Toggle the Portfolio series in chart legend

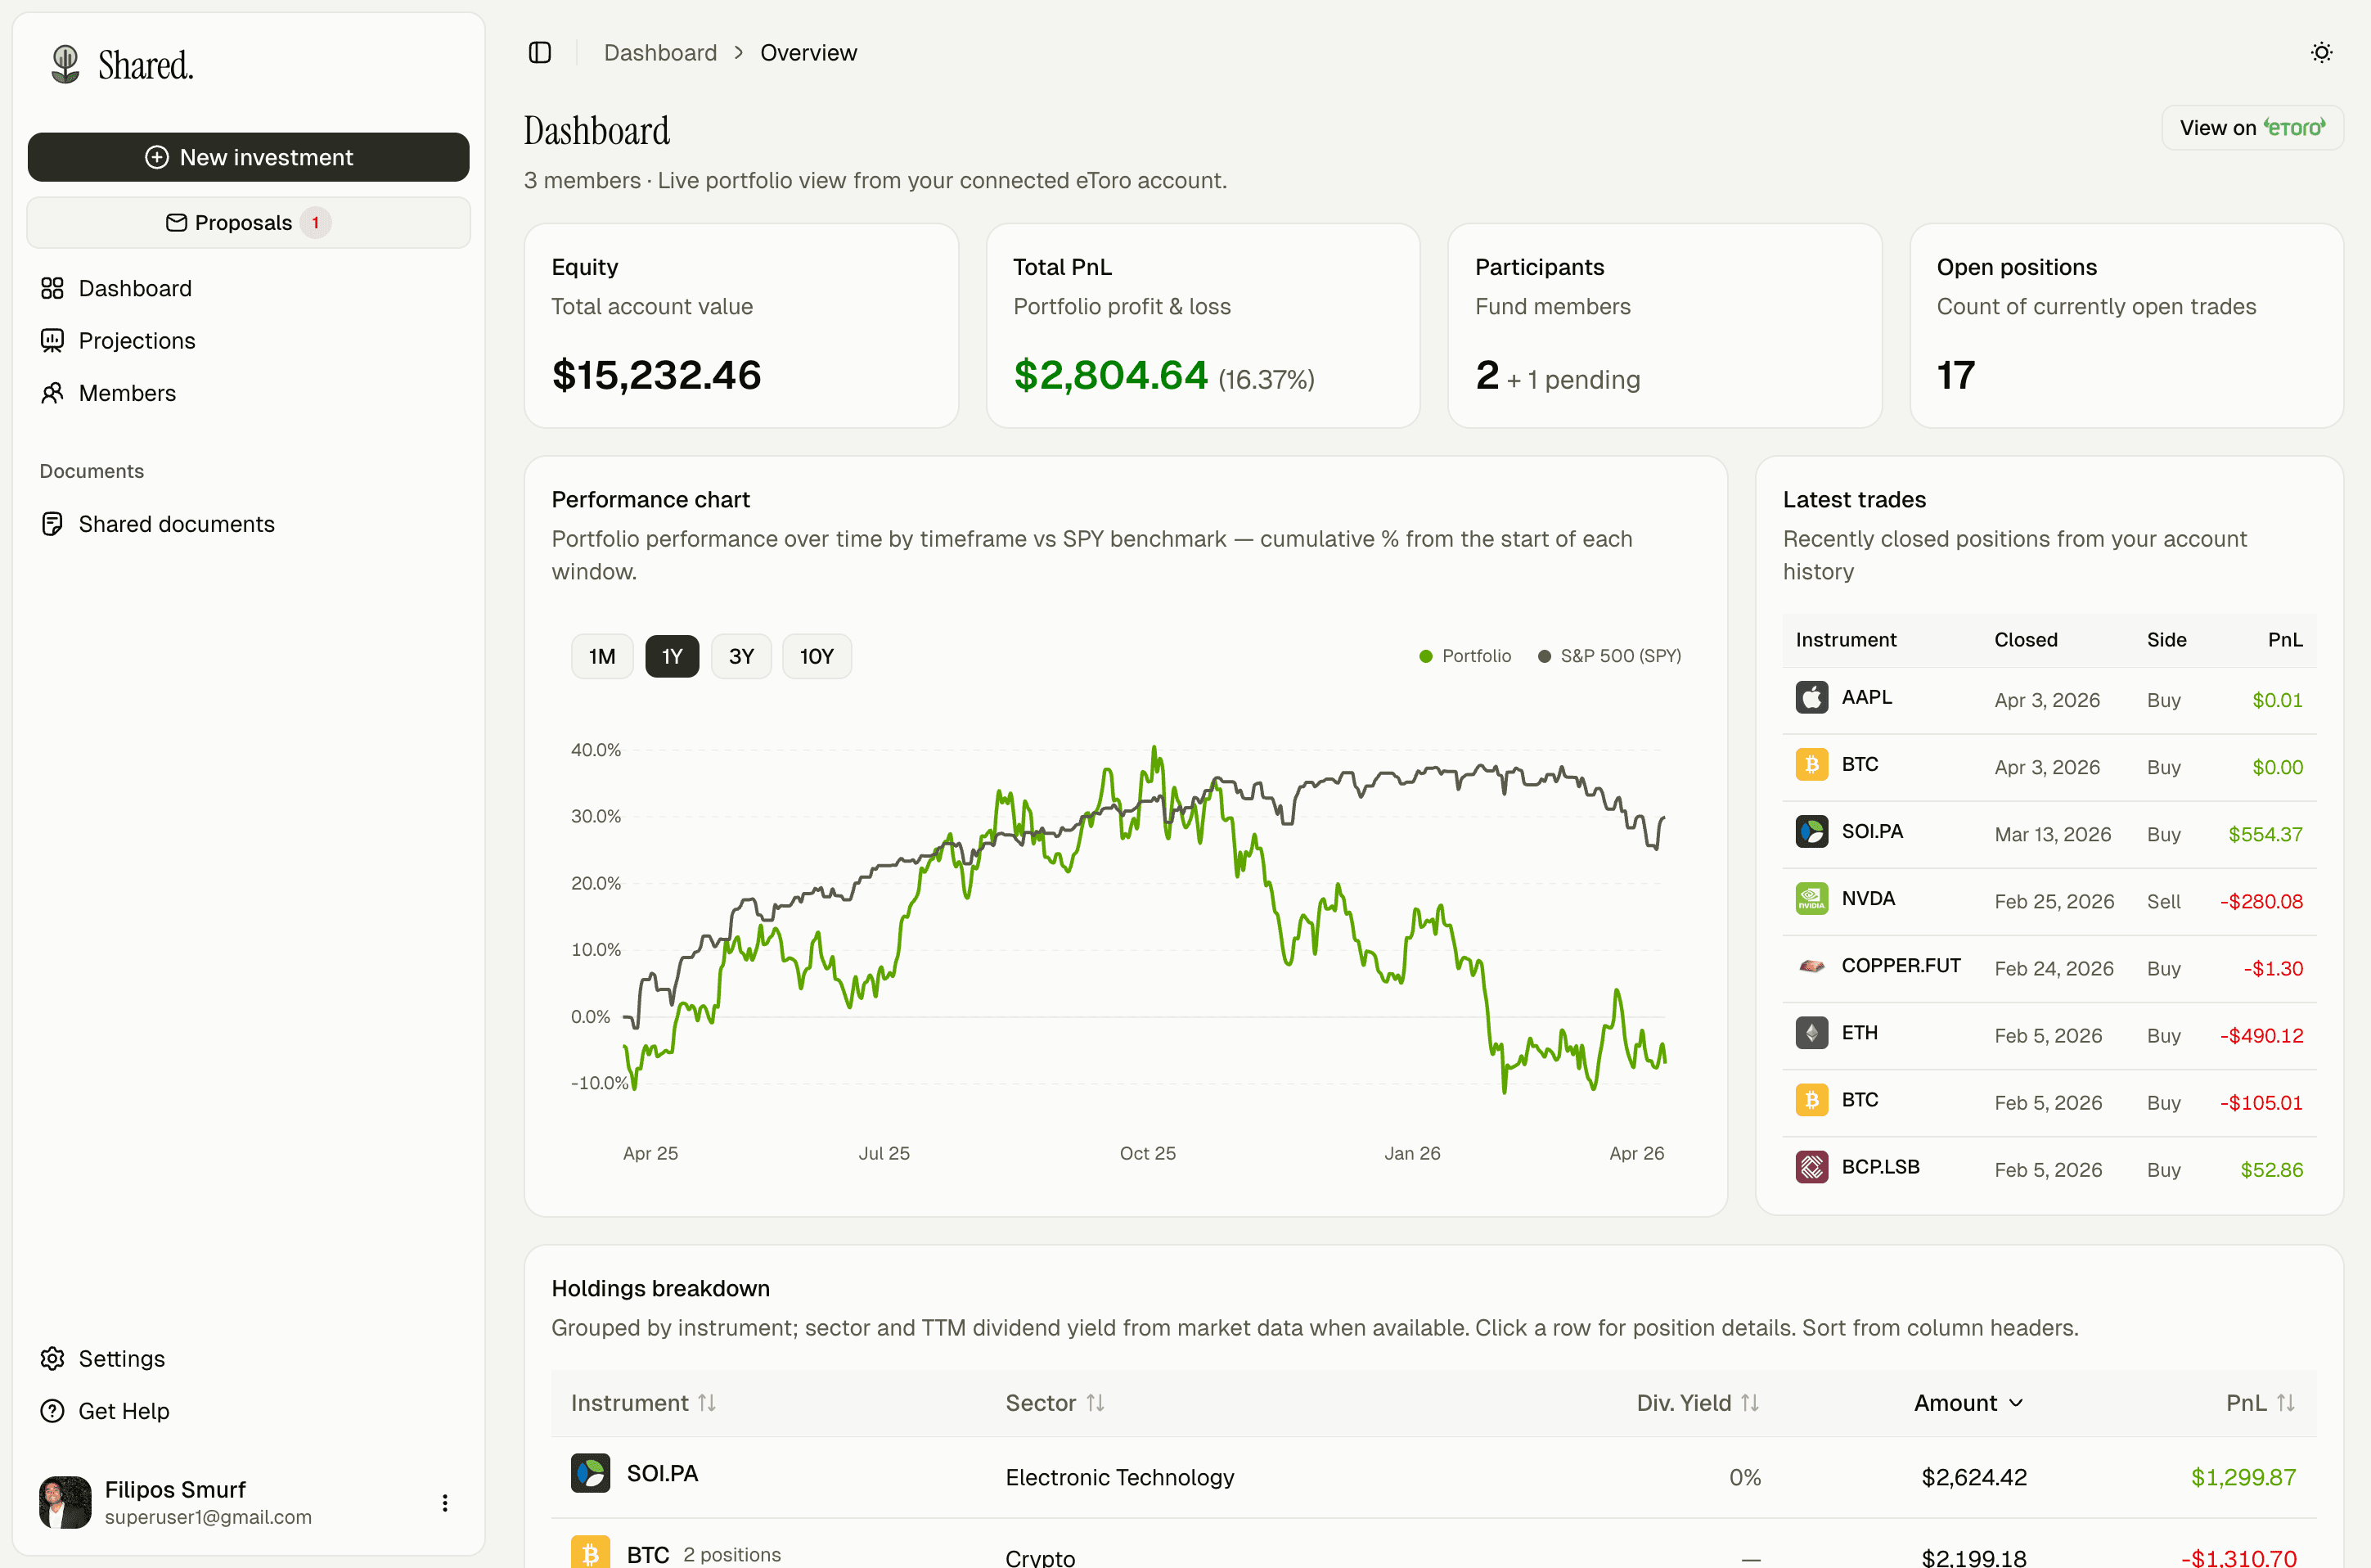coord(1465,656)
